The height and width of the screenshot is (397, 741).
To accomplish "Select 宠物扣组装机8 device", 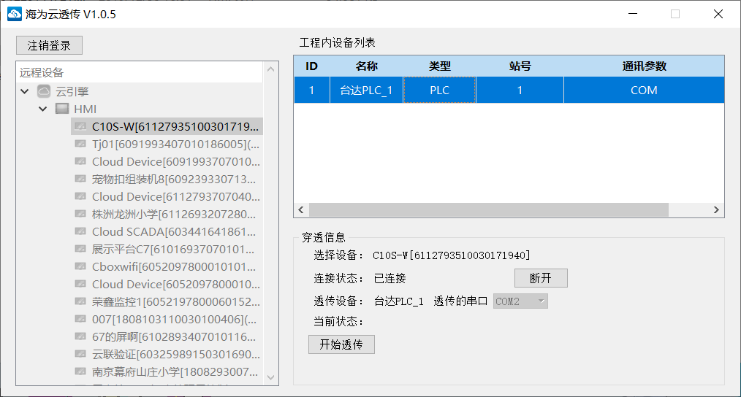I will [174, 179].
